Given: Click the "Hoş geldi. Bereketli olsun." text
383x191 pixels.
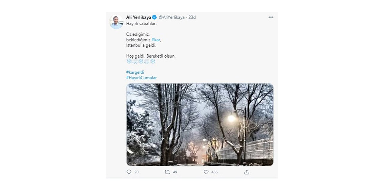Looking at the screenshot, I should (x=151, y=56).
